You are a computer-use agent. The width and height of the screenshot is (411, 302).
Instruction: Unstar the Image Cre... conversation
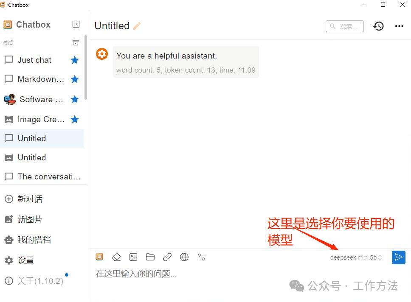[75, 120]
